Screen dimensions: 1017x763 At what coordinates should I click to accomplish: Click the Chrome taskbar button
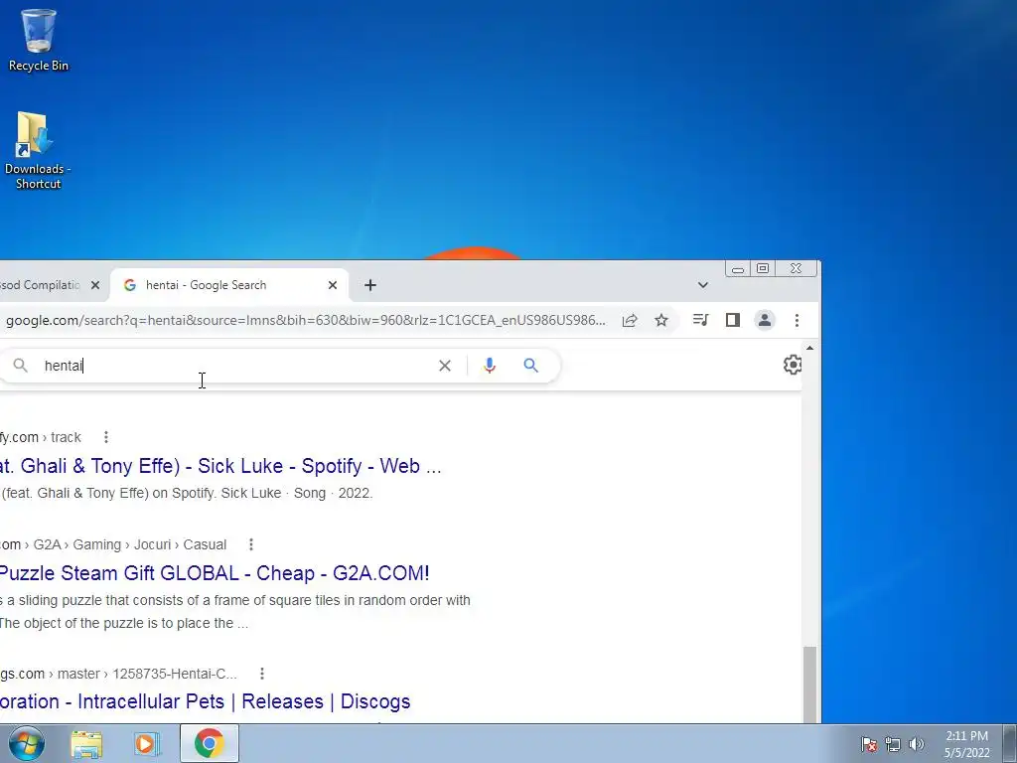(209, 743)
